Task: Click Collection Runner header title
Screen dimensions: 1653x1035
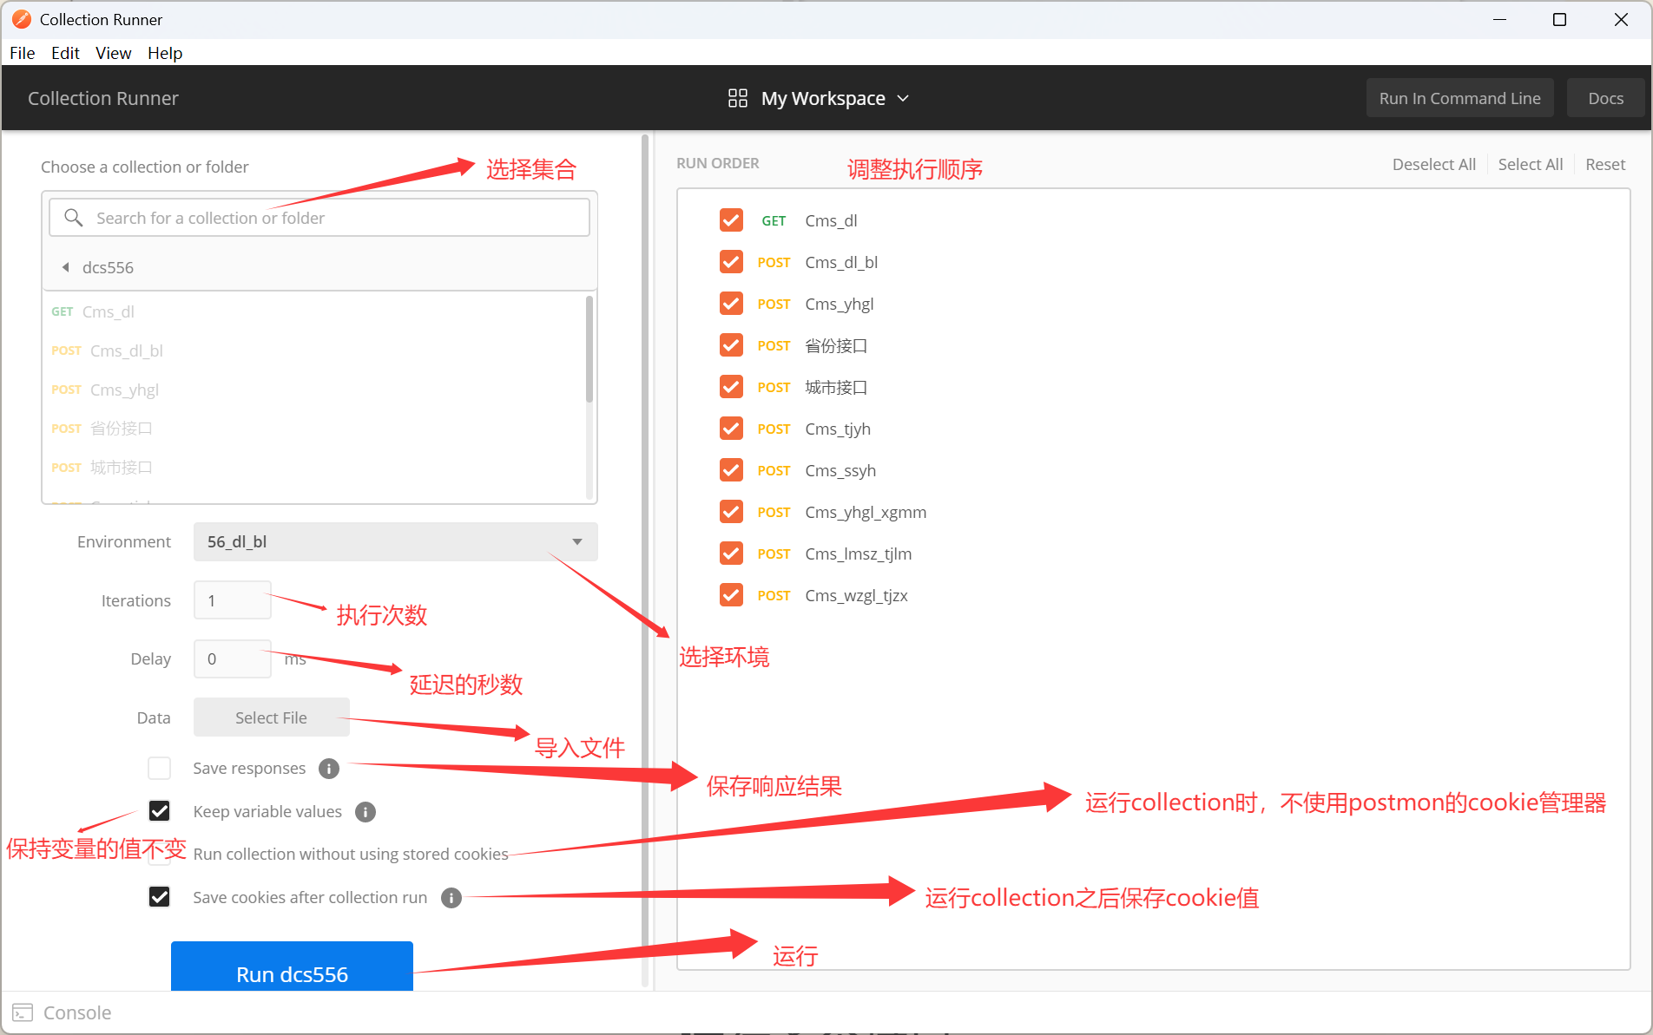Action: tap(103, 98)
